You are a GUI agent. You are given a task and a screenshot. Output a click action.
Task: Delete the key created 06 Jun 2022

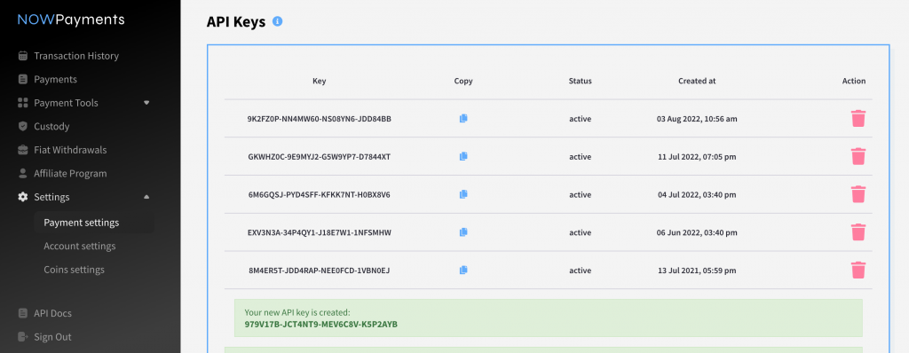click(x=858, y=231)
